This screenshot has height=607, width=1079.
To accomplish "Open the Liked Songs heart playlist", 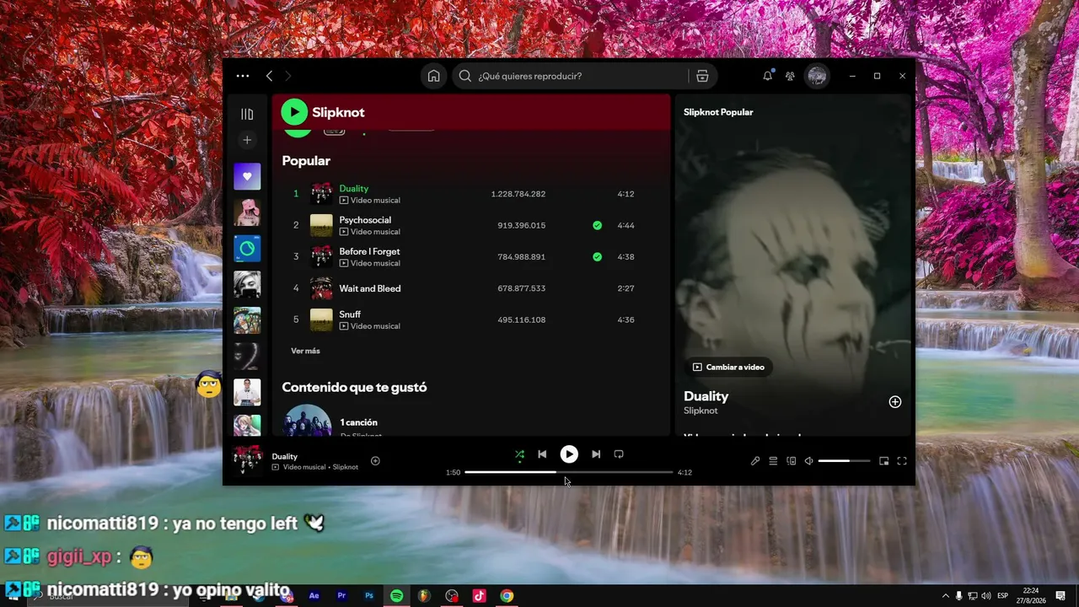I will coord(247,177).
